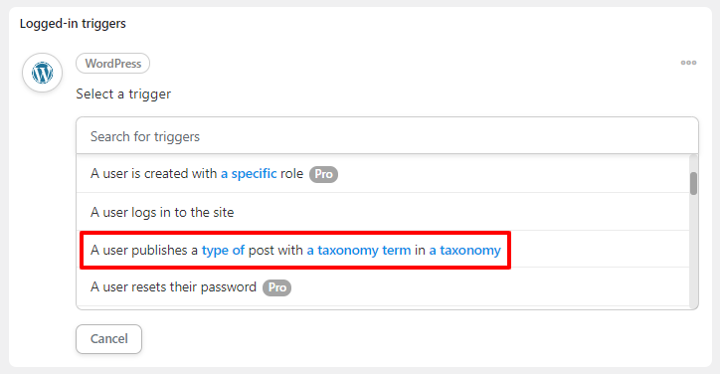720x374 pixels.
Task: Click the WordPress logo icon
Action: tap(42, 73)
